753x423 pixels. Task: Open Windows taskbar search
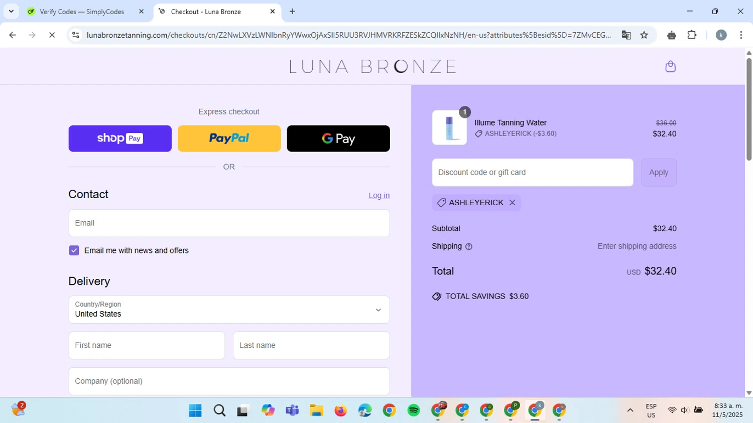pos(219,410)
